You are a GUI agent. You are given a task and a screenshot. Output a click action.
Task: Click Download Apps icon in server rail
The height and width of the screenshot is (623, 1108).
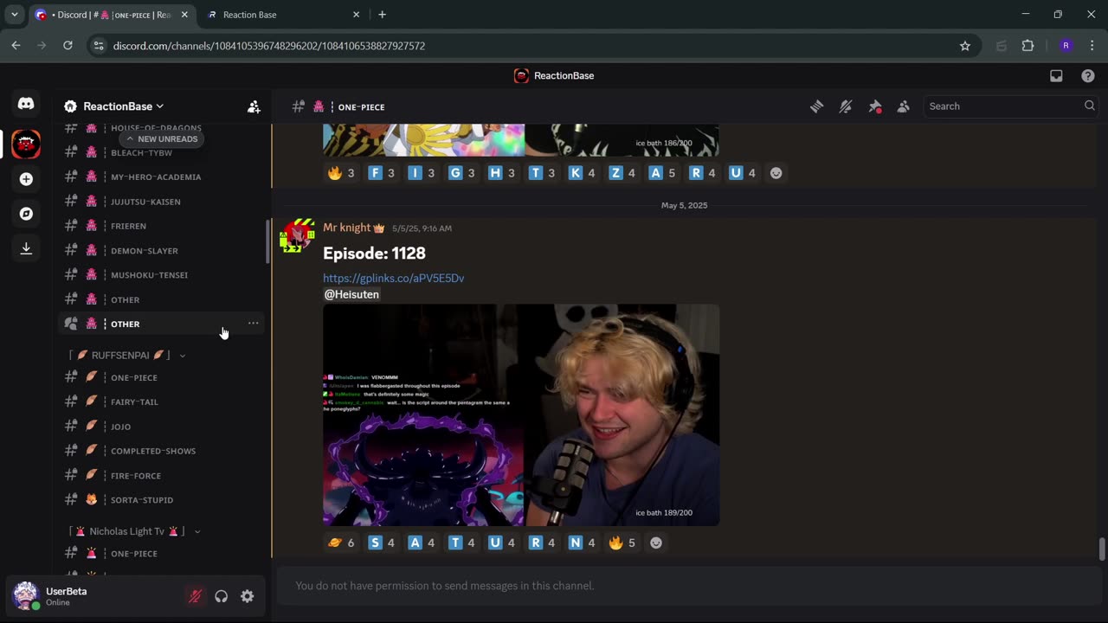click(x=26, y=248)
